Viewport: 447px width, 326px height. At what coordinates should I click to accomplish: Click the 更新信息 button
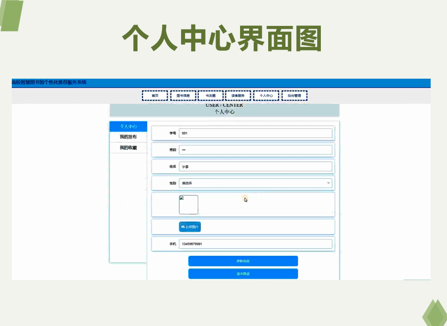click(x=243, y=261)
